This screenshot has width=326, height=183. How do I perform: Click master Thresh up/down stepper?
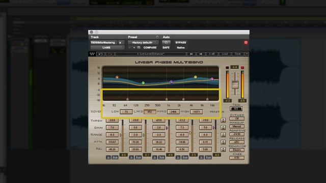[223, 120]
